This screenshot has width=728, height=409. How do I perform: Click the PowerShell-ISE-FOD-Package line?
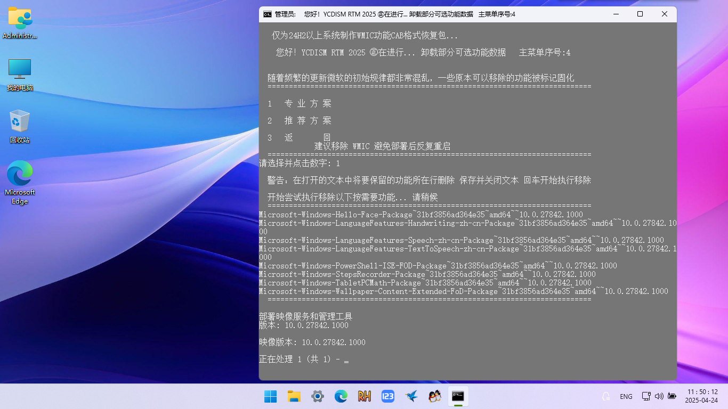click(438, 266)
